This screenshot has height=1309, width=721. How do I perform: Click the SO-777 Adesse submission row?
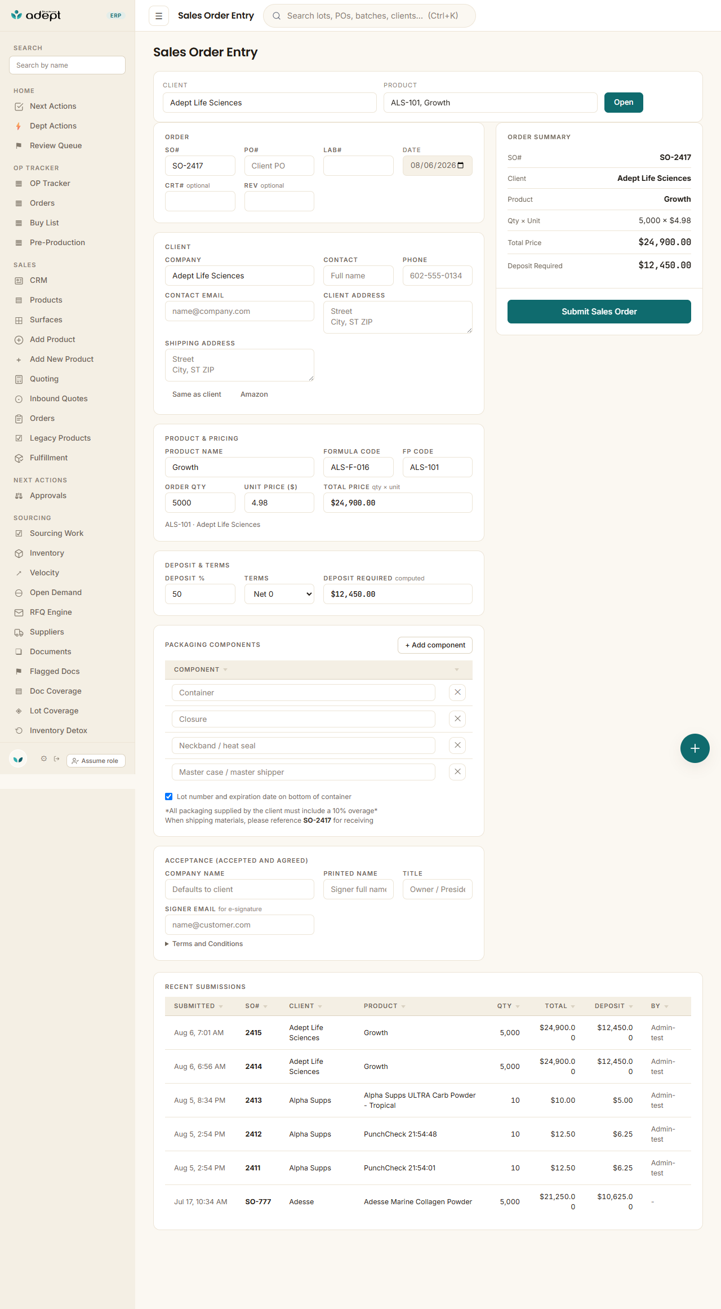point(428,1202)
